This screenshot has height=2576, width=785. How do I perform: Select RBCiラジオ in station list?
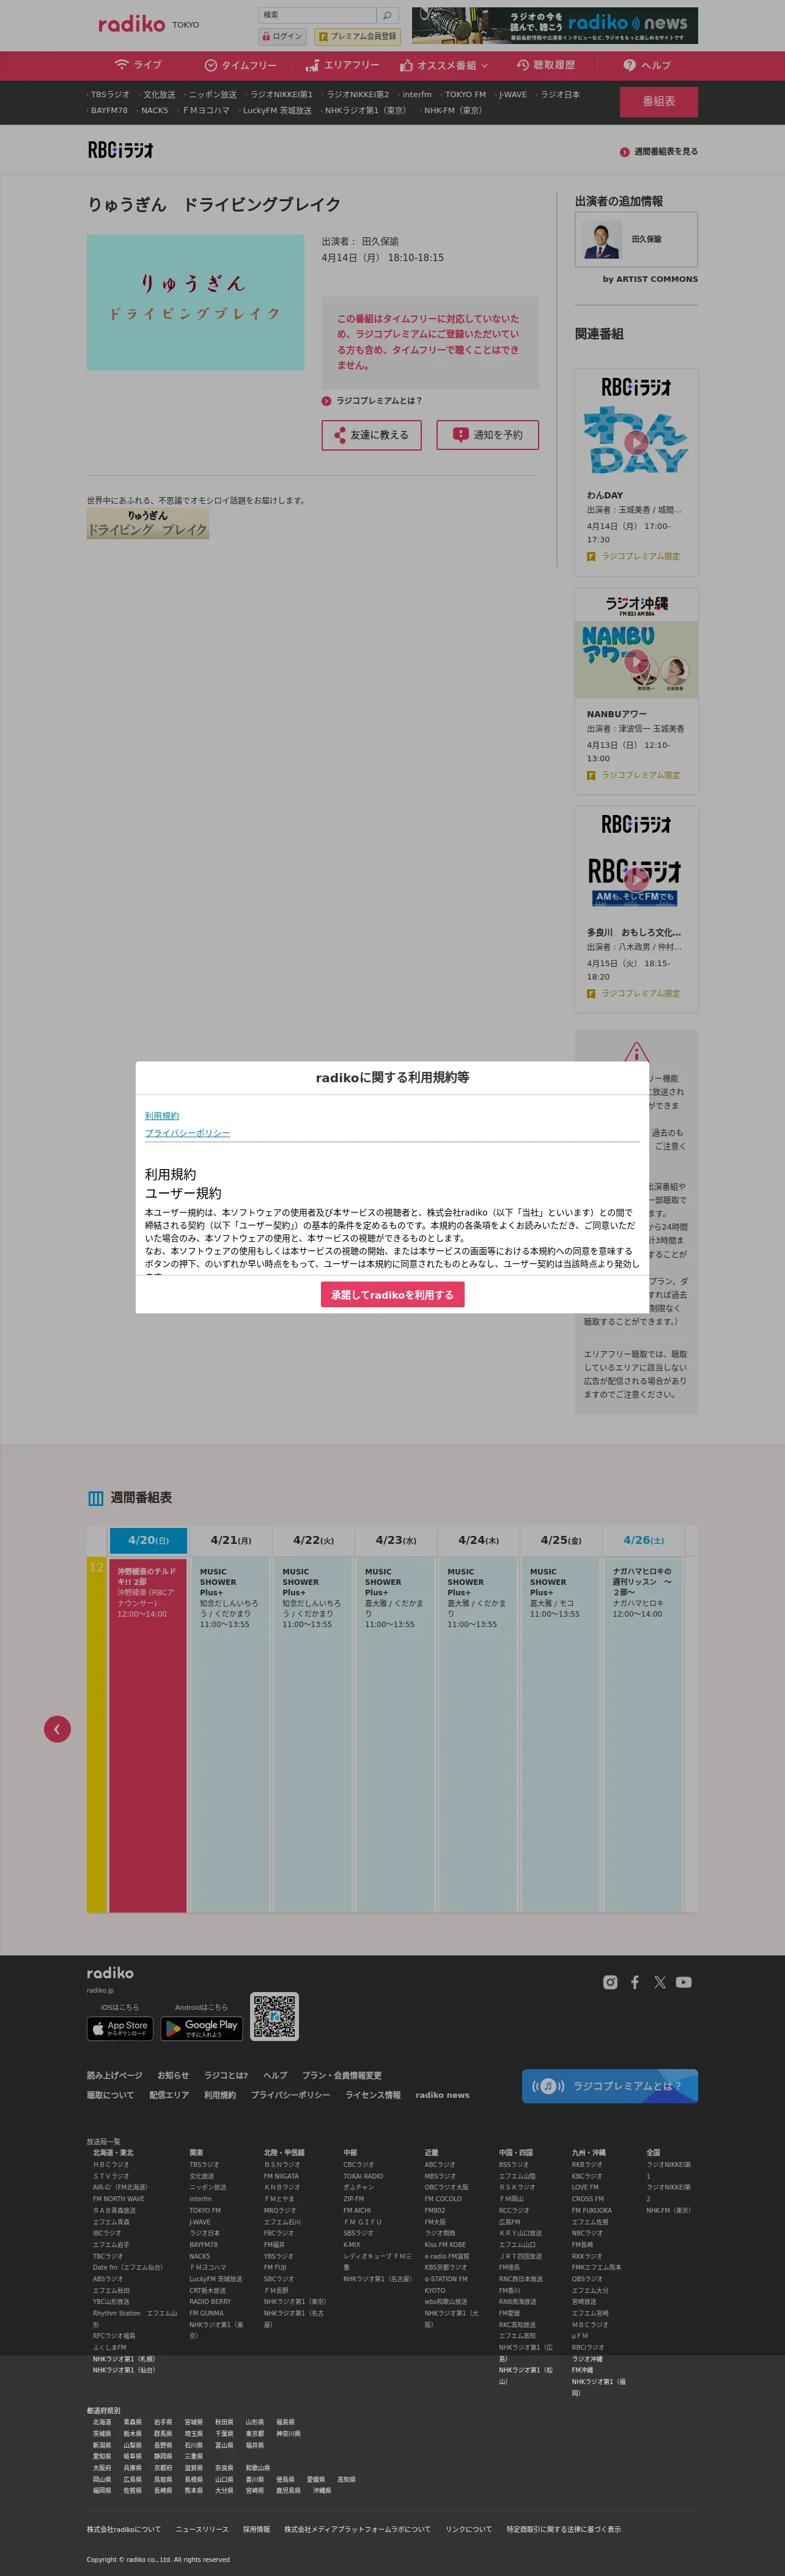587,2347
